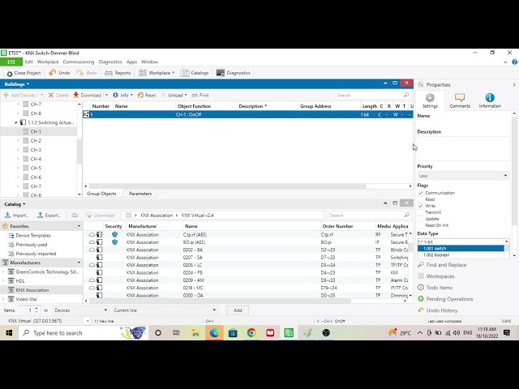Click the Windows Start button
Screen dimensions: 519x389
click(x=9, y=333)
